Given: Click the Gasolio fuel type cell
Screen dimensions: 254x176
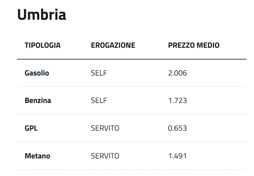Looking at the screenshot, I should tap(37, 73).
